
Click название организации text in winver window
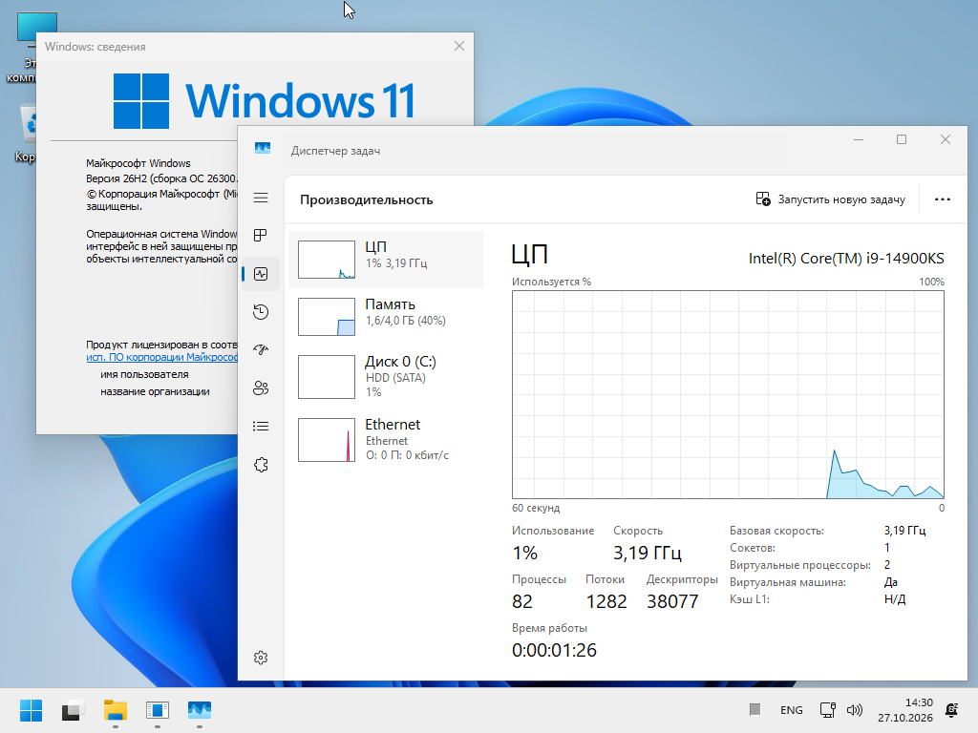pyautogui.click(x=155, y=391)
